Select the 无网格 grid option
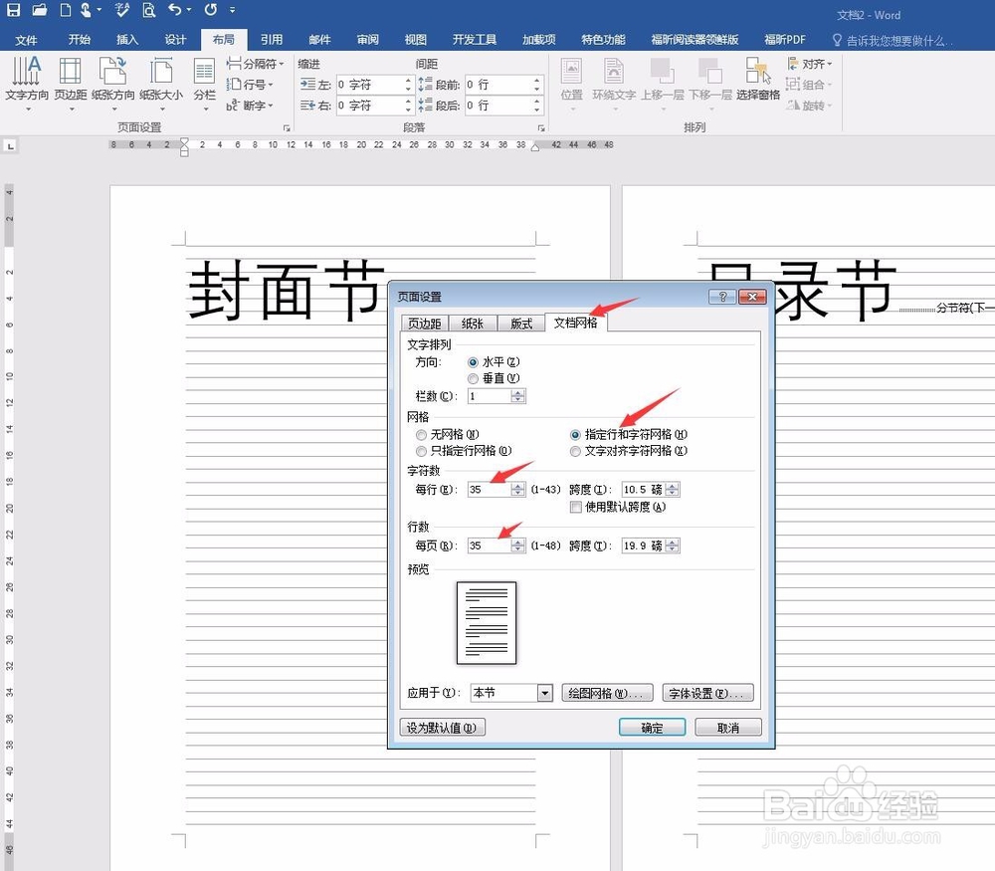The width and height of the screenshot is (995, 871). (420, 434)
